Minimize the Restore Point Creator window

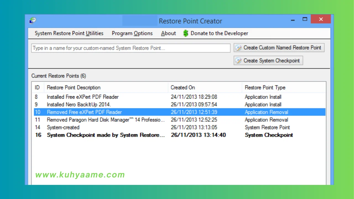[293, 19]
